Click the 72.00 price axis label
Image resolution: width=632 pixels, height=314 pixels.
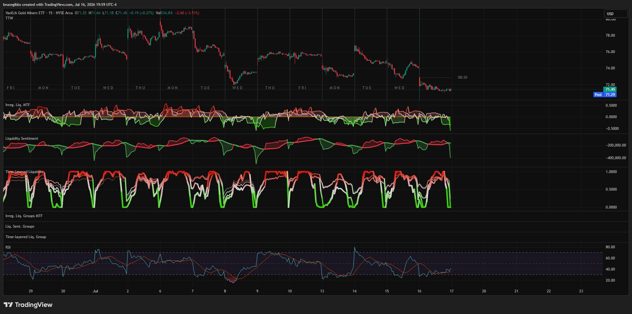(x=610, y=85)
